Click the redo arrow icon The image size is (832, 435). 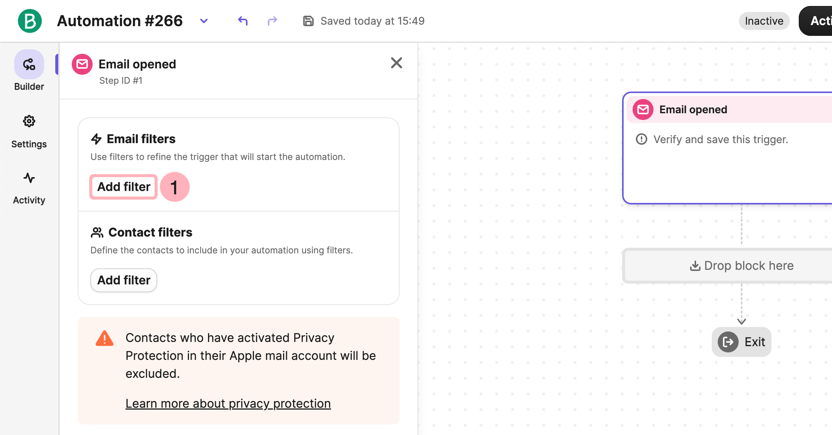(x=273, y=21)
